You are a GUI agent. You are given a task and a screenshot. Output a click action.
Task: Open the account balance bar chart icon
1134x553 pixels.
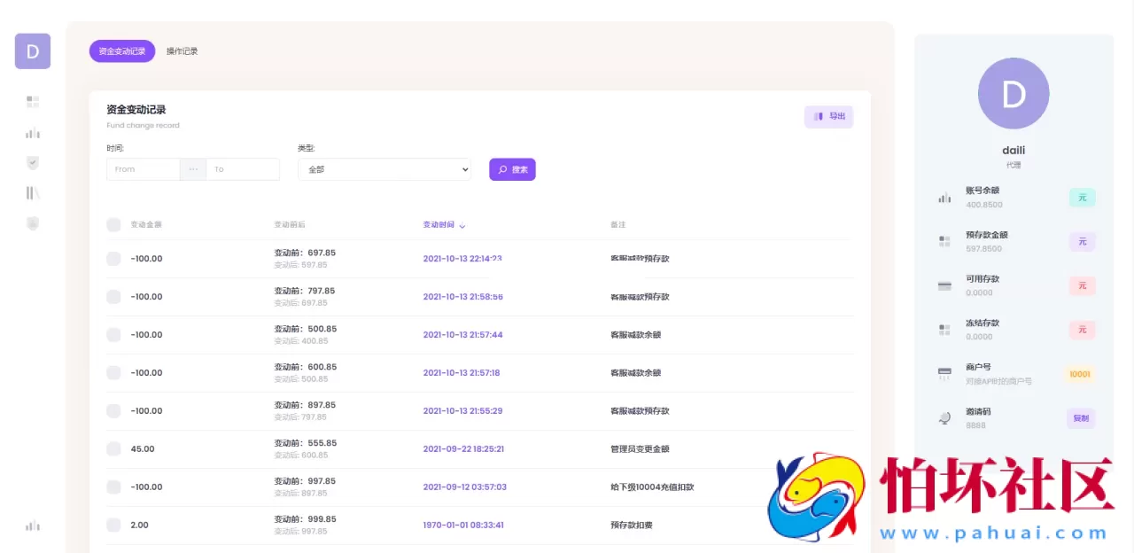pyautogui.click(x=944, y=197)
